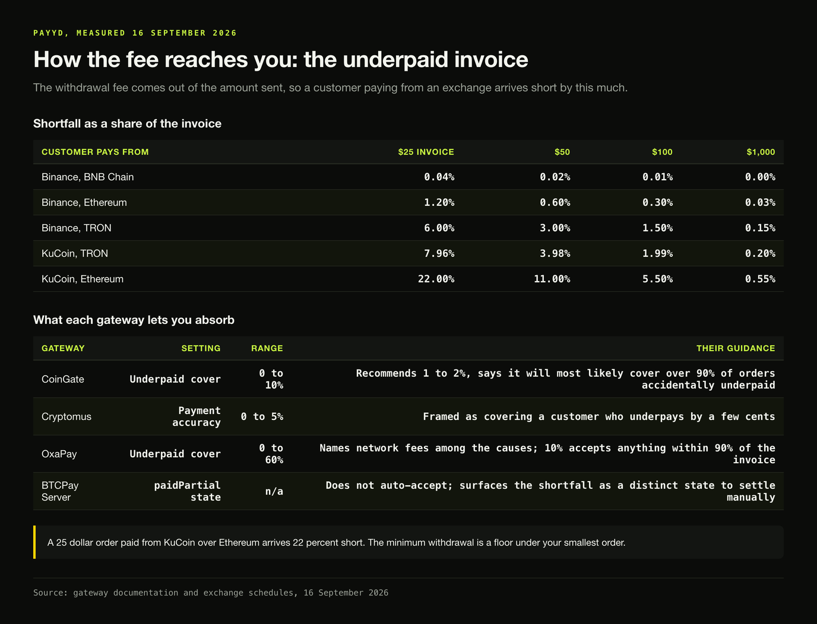Image resolution: width=817 pixels, height=624 pixels.
Task: Click the 0.15% cell for Binance TRON
Action: pyautogui.click(x=760, y=228)
